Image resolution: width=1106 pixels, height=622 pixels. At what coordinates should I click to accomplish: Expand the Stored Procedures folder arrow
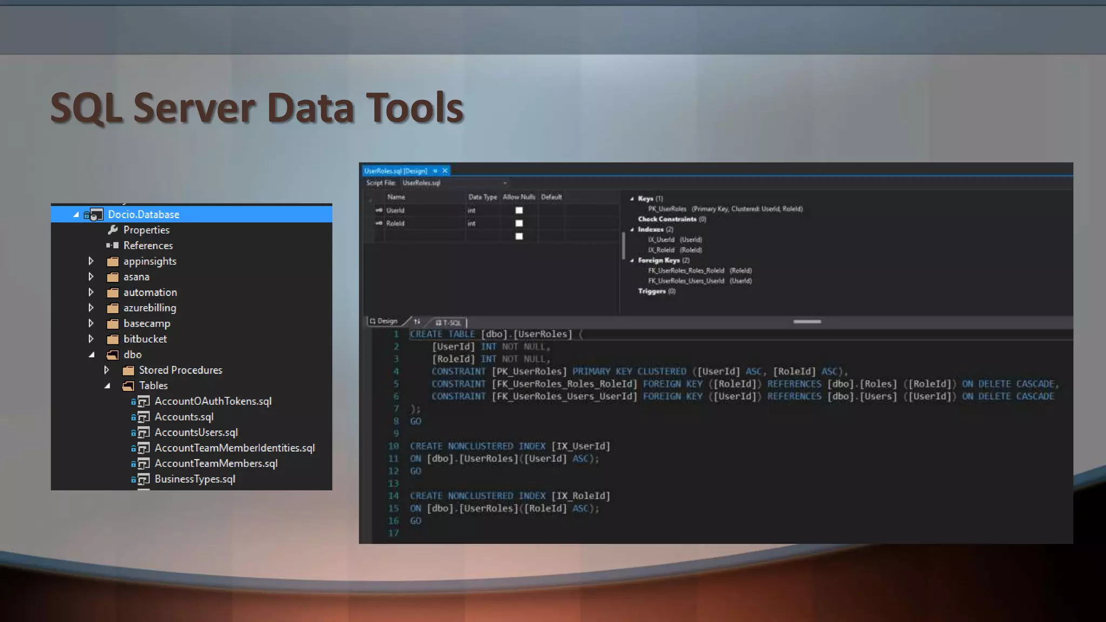[106, 370]
